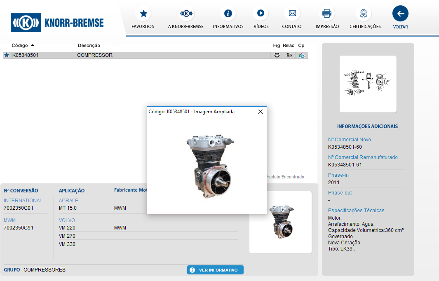Open the A Knorr-Bremse section

(186, 14)
